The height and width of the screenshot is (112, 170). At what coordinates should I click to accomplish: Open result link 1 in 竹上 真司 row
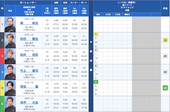[96, 78]
